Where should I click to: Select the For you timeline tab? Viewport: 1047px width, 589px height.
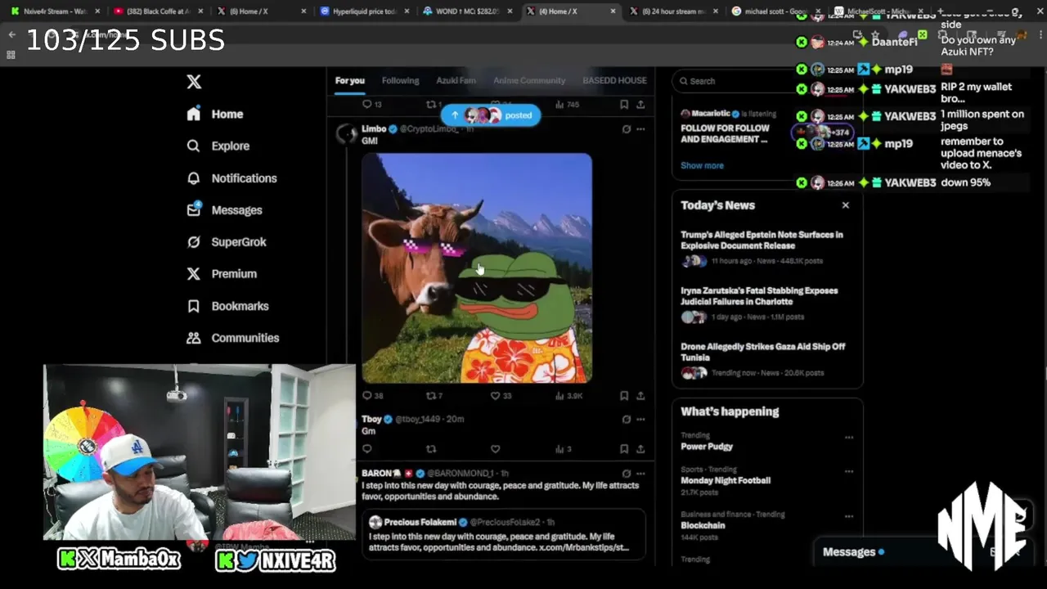click(x=349, y=80)
